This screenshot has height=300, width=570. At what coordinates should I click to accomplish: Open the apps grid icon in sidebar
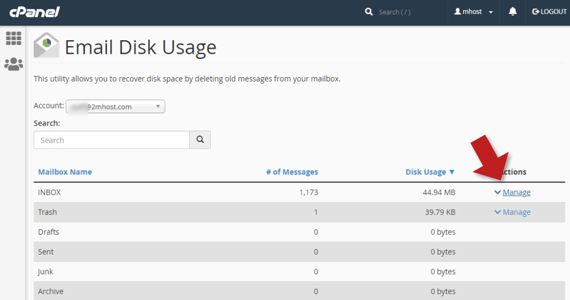pyautogui.click(x=13, y=38)
